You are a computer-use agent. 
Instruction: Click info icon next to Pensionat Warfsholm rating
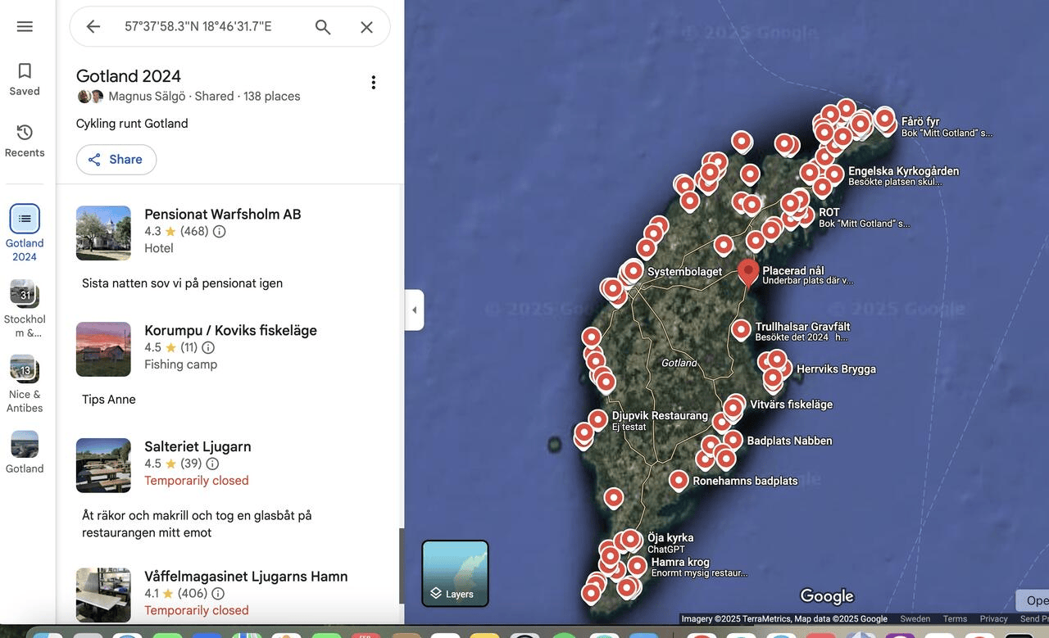pos(220,232)
